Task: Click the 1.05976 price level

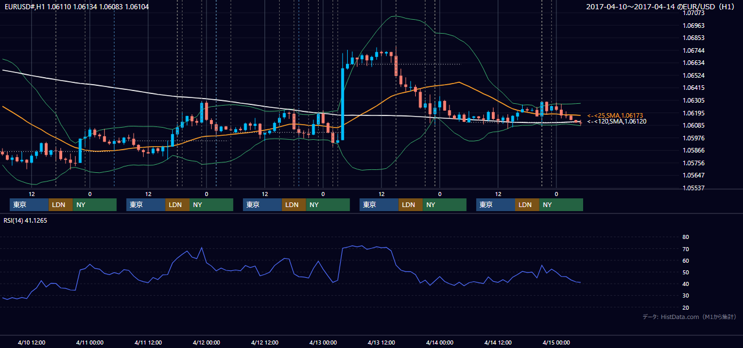Action: point(694,138)
